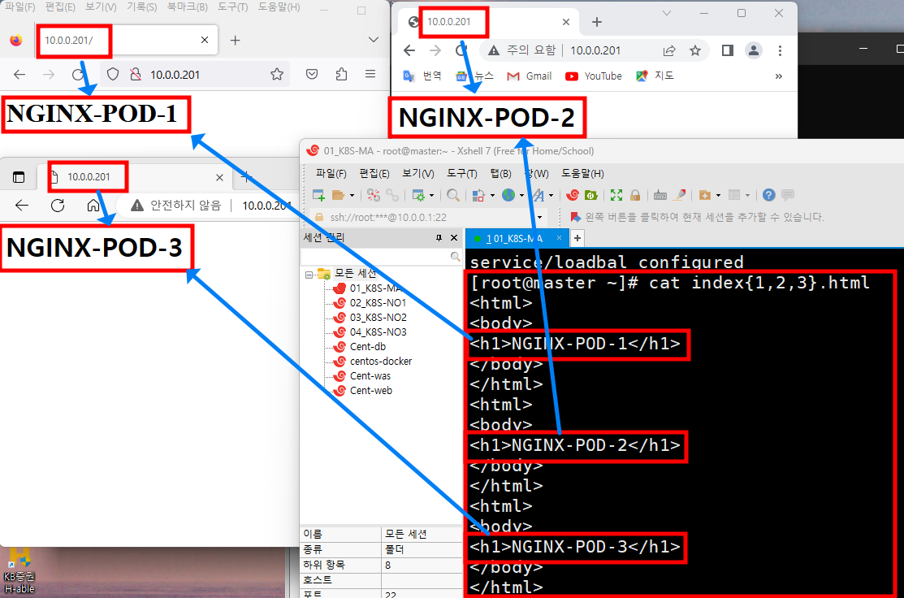The image size is (904, 598).
Task: Collapse the 모든 세션 tree folder
Action: (309, 275)
